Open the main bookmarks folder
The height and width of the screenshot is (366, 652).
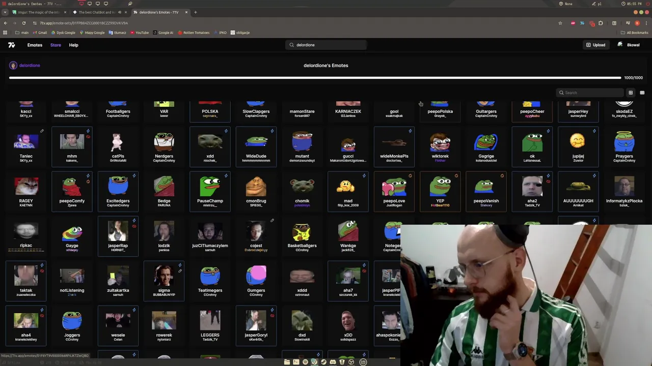click(22, 33)
